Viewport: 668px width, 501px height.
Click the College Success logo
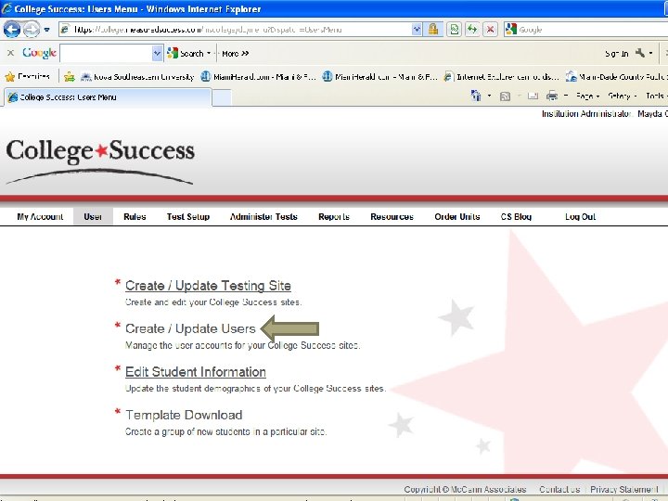(100, 161)
